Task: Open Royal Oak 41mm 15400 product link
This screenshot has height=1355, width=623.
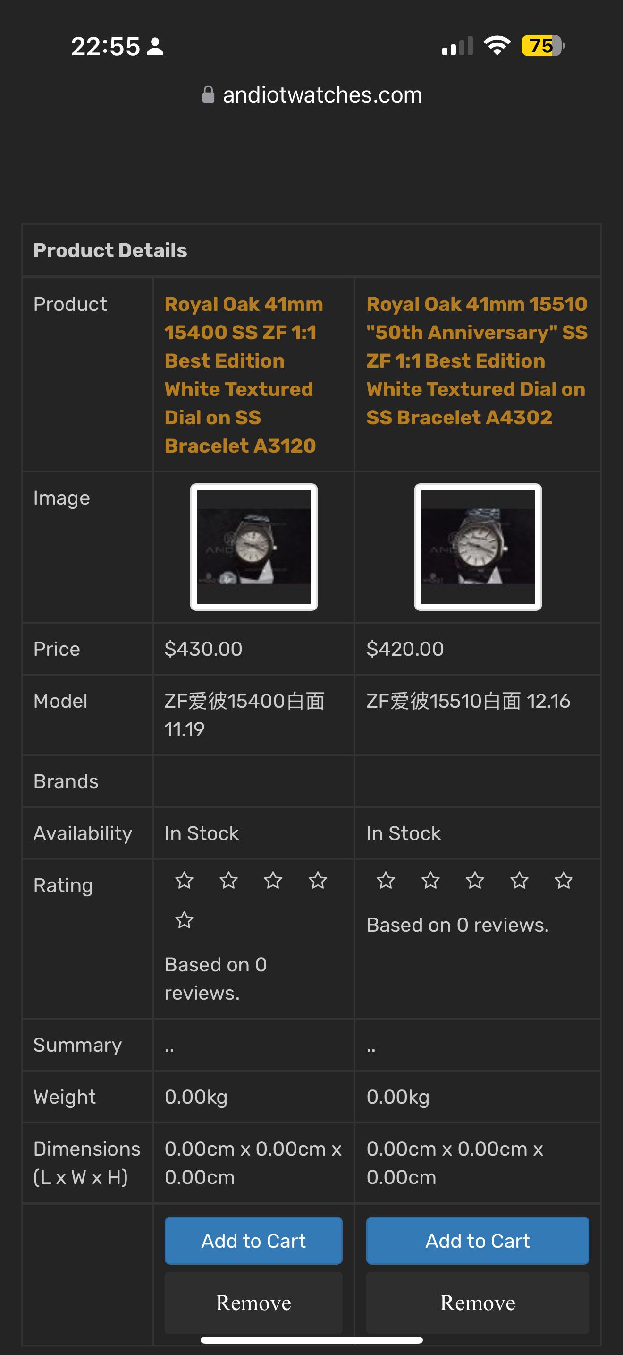Action: pos(244,375)
